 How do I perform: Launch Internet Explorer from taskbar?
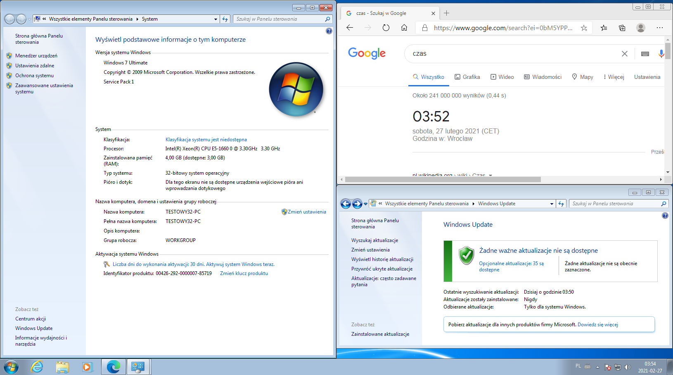click(x=37, y=367)
